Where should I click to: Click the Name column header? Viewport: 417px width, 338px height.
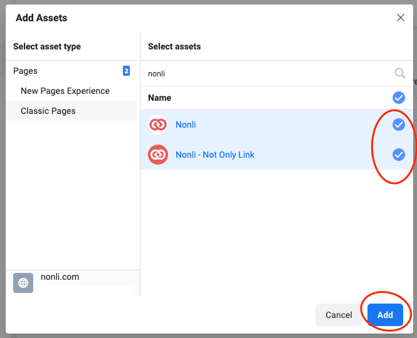159,98
